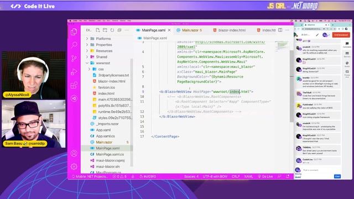
Task: Click the errors and warnings status indicator
Action: [119, 176]
